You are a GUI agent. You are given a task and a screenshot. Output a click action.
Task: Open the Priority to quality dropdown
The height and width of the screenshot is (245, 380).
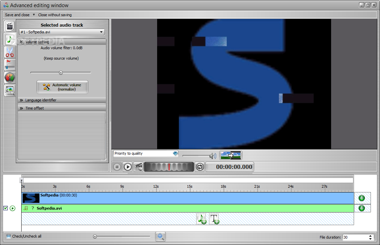(146, 153)
